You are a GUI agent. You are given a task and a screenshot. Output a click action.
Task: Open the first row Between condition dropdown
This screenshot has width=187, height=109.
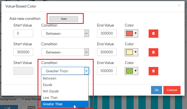tap(65, 33)
